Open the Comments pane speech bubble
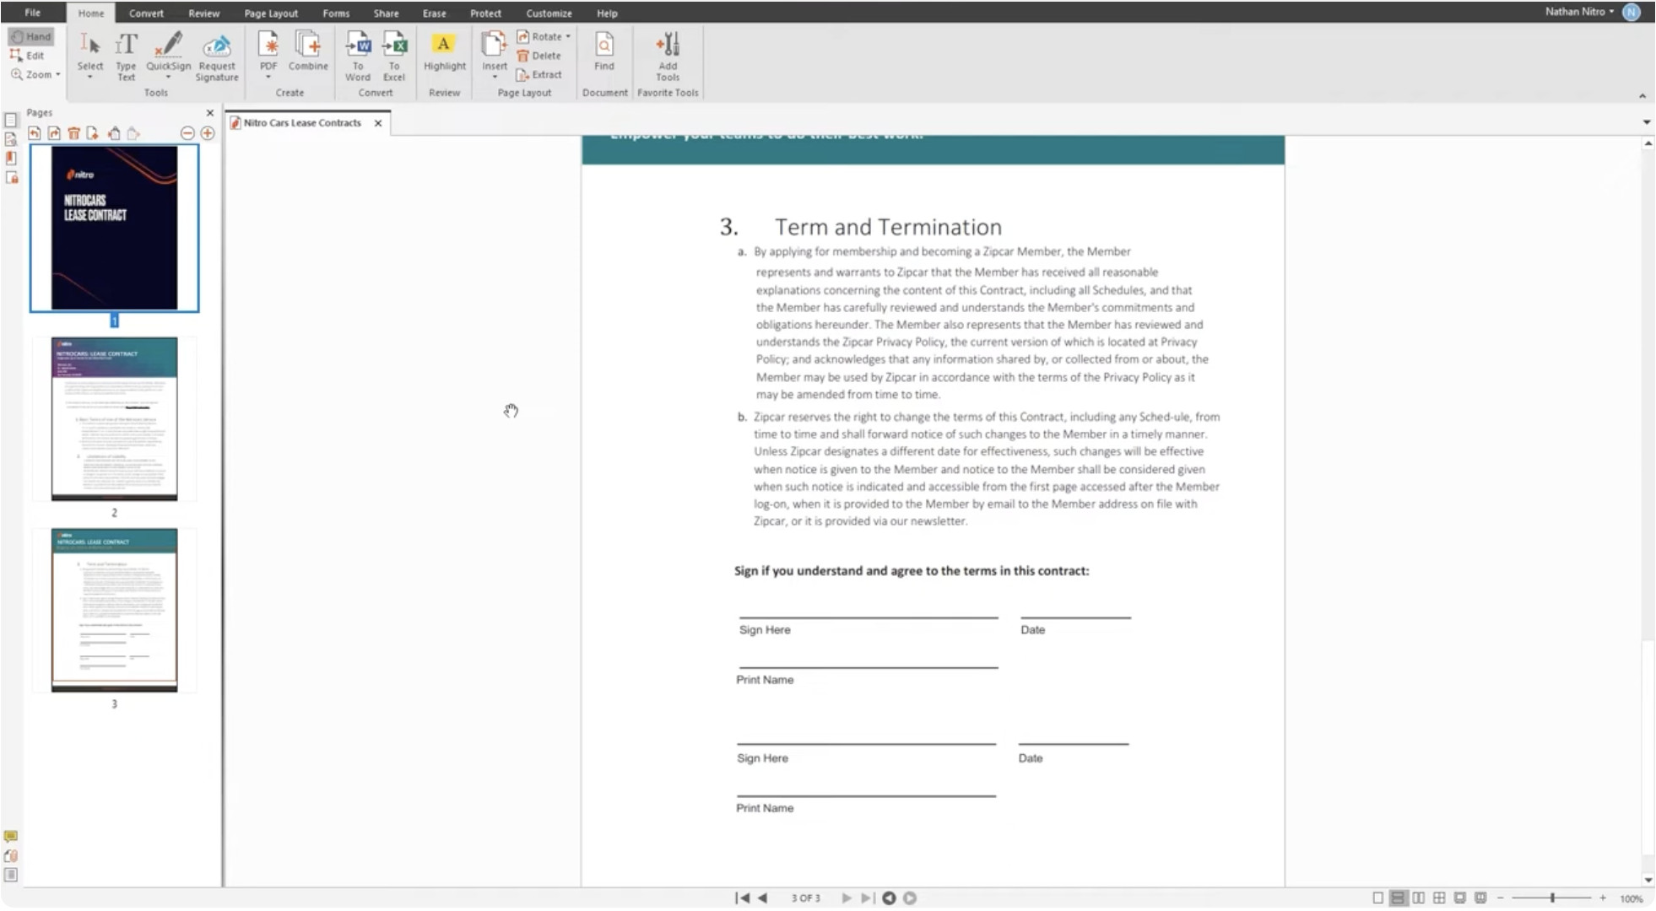 pos(10,837)
